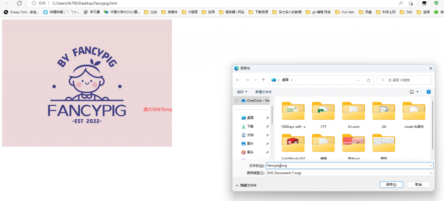This screenshot has height=201, width=444.
Task: Open the 实用 bookmarks folder
Action: pos(209,12)
